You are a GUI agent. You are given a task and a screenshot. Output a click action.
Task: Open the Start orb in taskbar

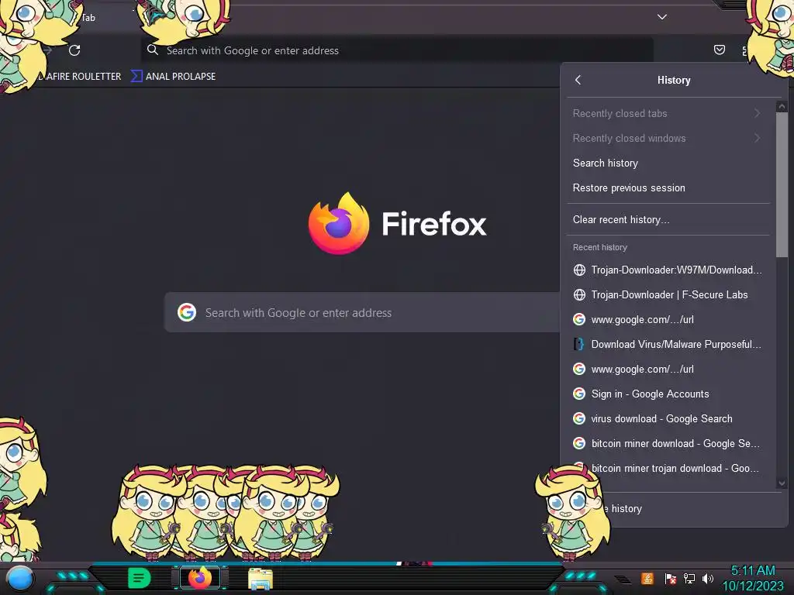pyautogui.click(x=19, y=578)
